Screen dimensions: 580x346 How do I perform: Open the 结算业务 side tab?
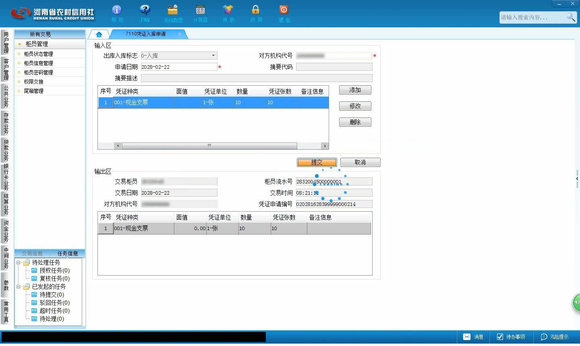point(6,204)
